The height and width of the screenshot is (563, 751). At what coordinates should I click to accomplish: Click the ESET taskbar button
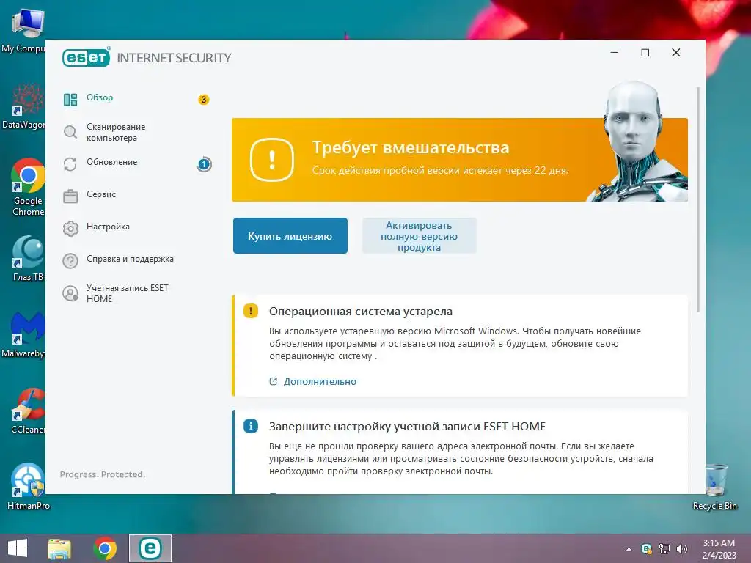pyautogui.click(x=150, y=548)
